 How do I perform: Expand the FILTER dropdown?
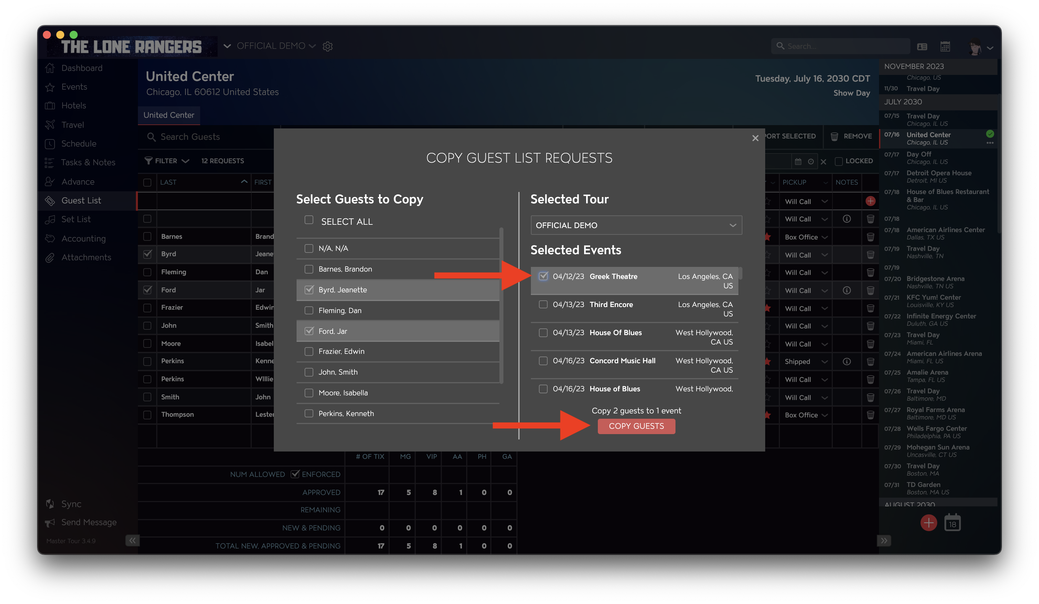[x=167, y=161]
